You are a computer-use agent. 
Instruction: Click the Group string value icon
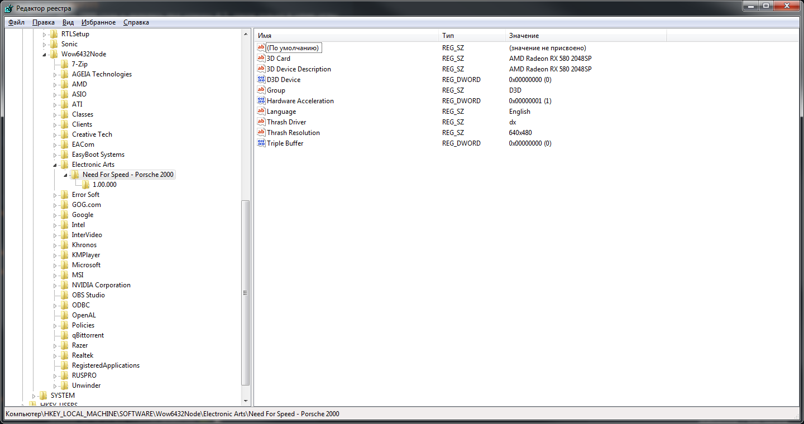click(x=261, y=90)
